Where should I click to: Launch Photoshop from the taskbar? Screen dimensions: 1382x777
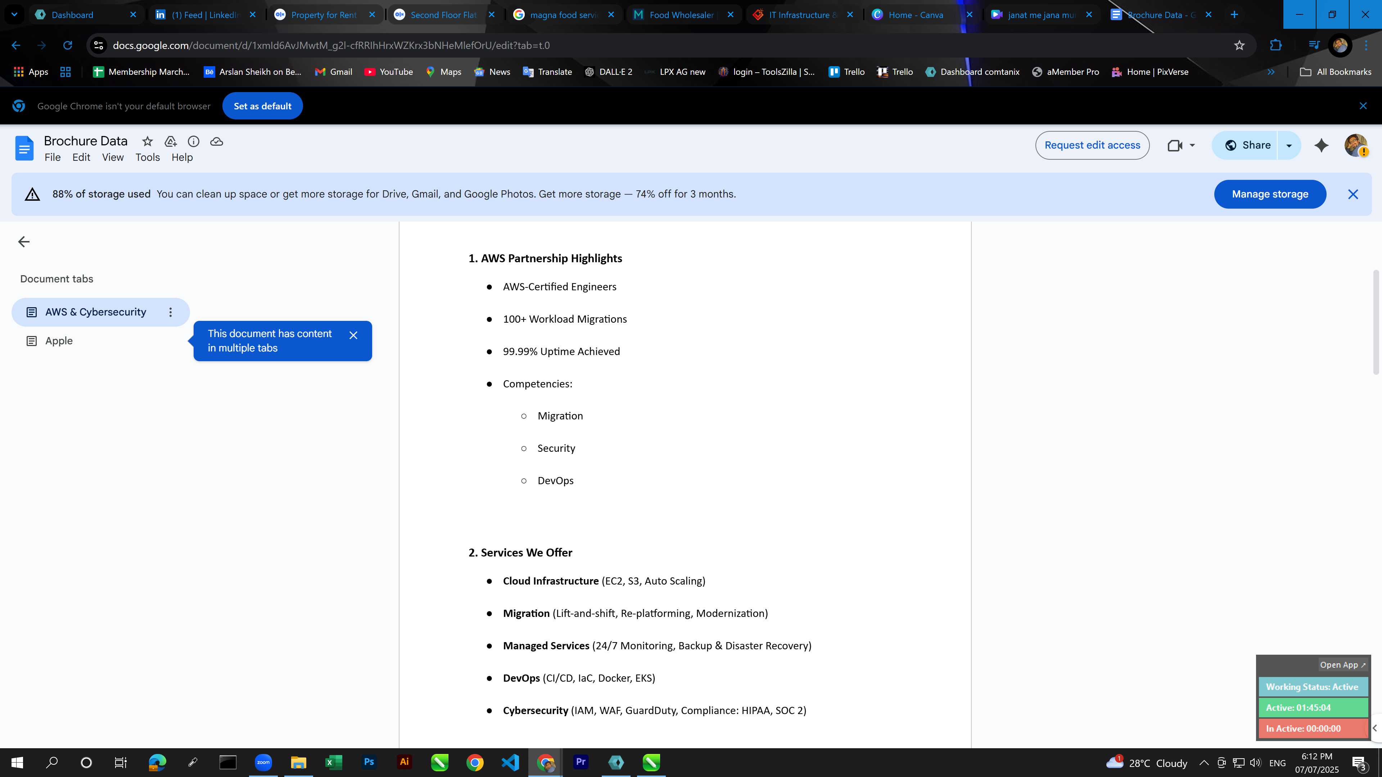[x=369, y=763]
